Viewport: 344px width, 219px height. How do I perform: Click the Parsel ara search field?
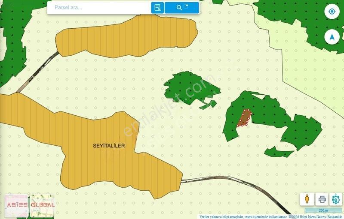click(x=99, y=8)
